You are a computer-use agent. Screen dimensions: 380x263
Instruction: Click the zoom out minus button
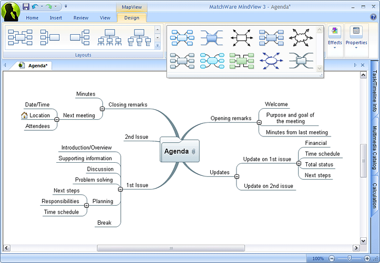click(332, 258)
